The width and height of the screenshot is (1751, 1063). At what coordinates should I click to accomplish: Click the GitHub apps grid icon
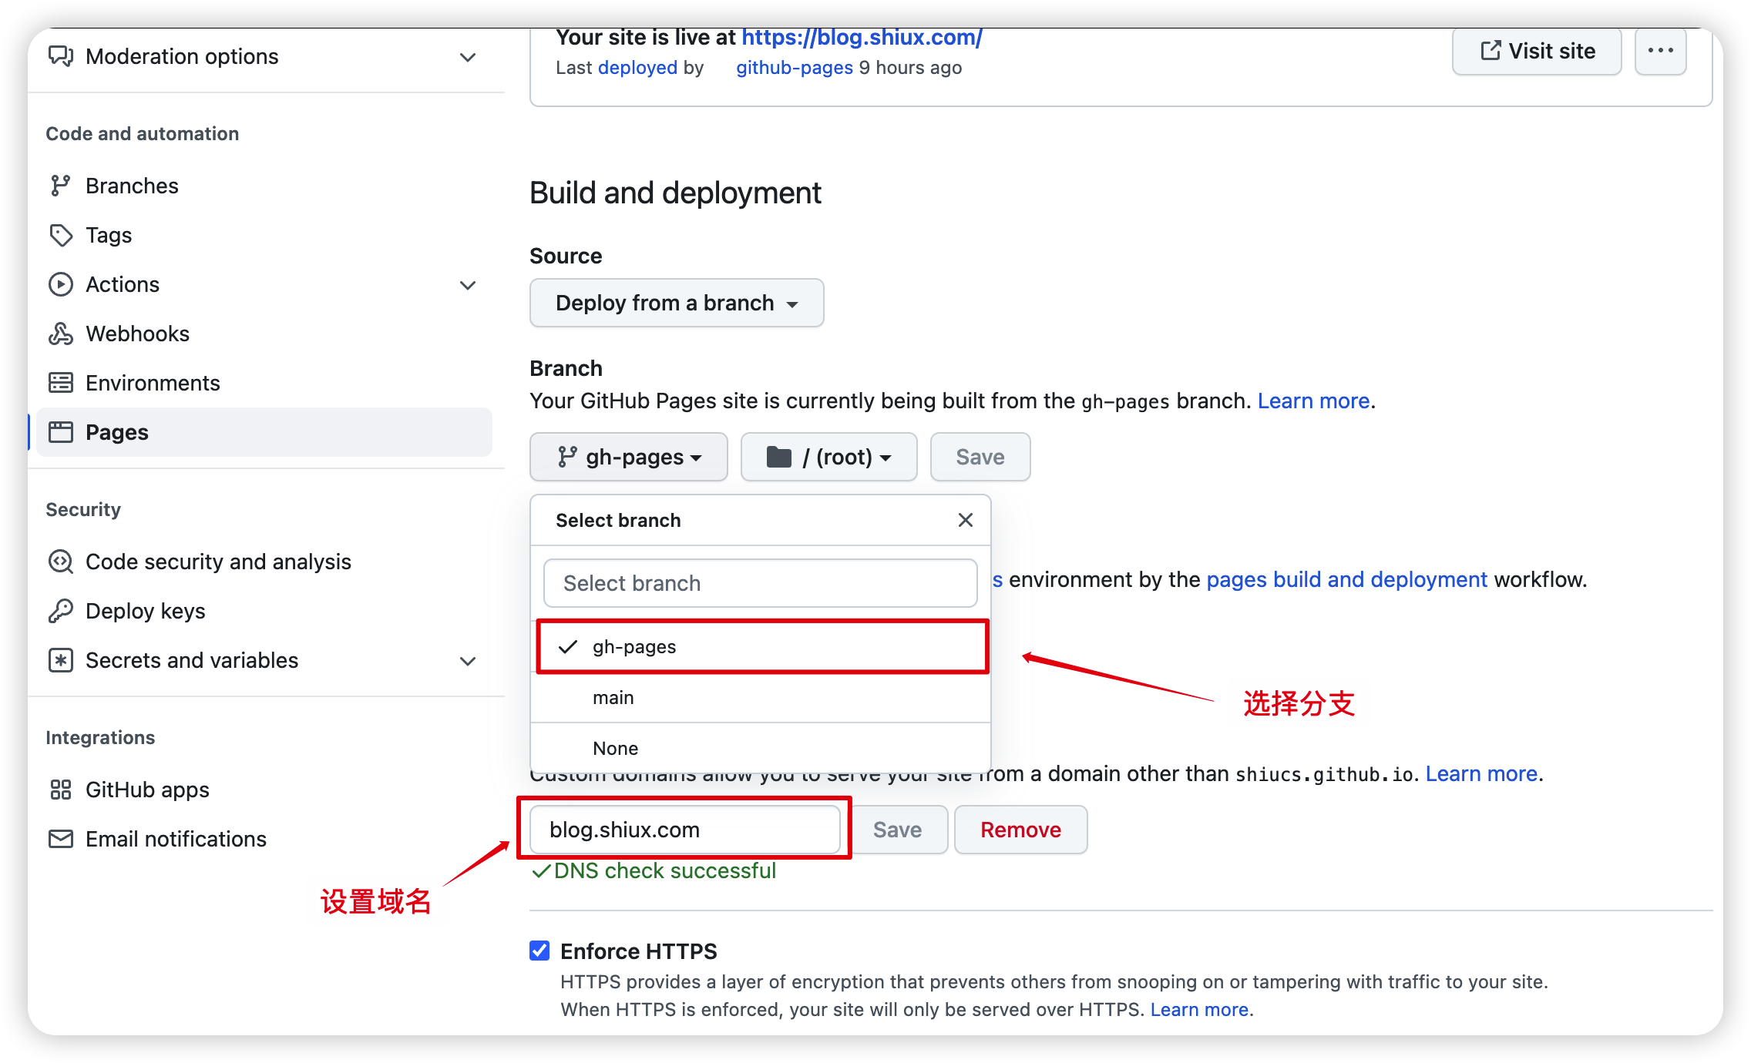(x=61, y=790)
